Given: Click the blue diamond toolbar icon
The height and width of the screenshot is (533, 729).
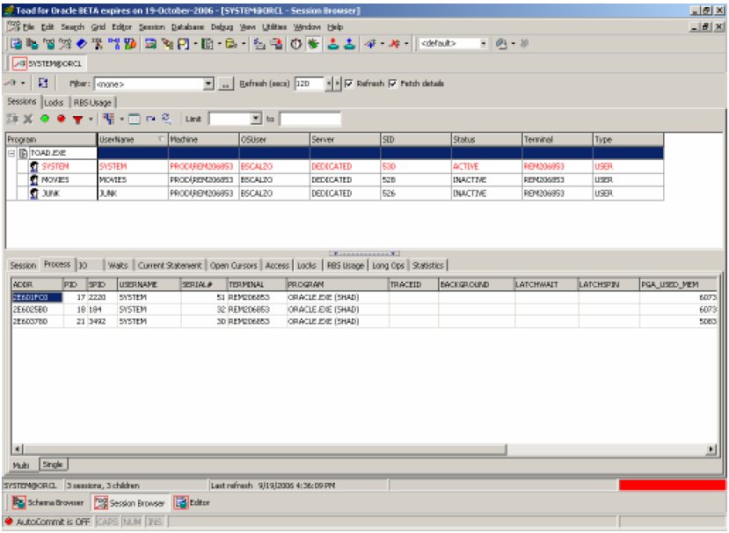Looking at the screenshot, I should 82,44.
